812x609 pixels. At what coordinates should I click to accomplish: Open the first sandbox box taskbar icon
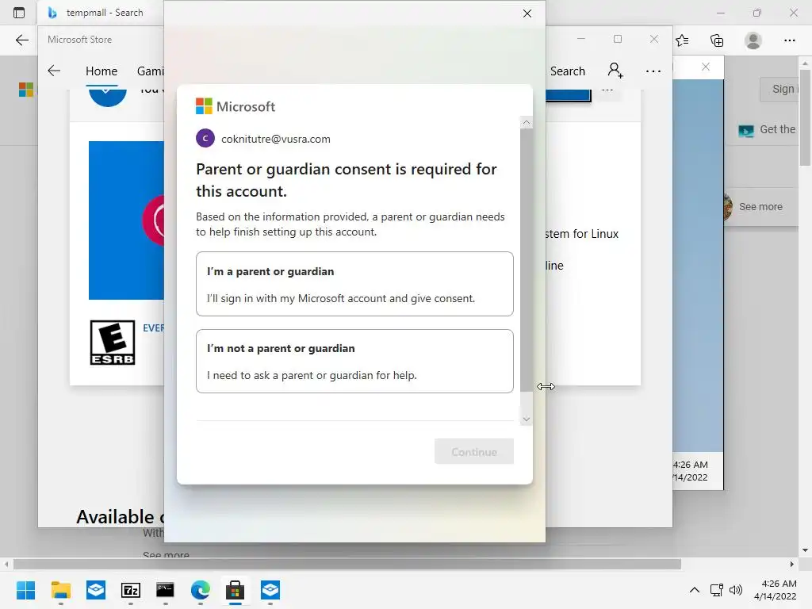click(x=96, y=590)
